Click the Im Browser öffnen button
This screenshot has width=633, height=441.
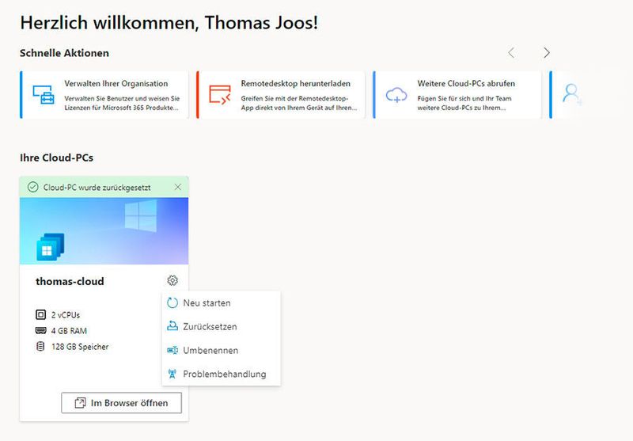(122, 403)
